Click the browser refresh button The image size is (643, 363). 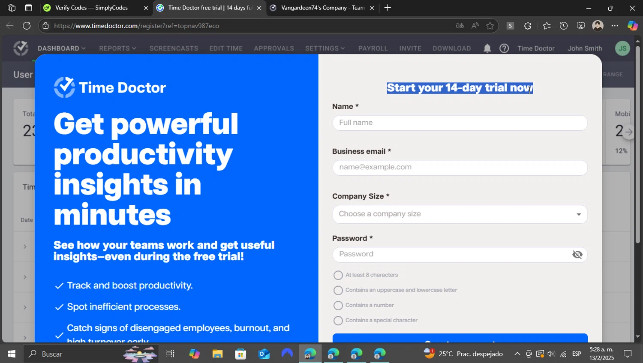pyautogui.click(x=27, y=26)
